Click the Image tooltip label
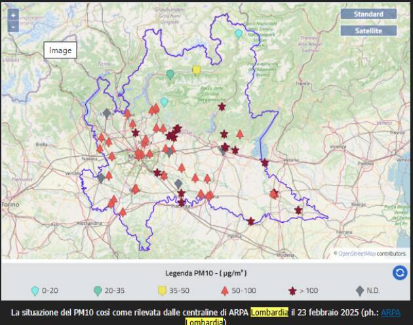 61,50
